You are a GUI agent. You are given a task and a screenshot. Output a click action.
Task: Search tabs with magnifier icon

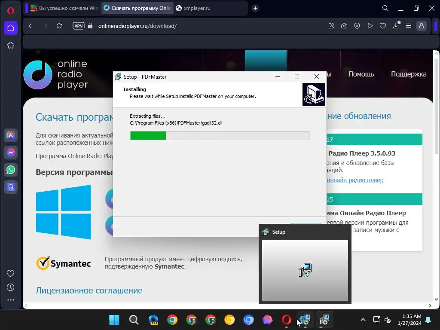[385, 8]
